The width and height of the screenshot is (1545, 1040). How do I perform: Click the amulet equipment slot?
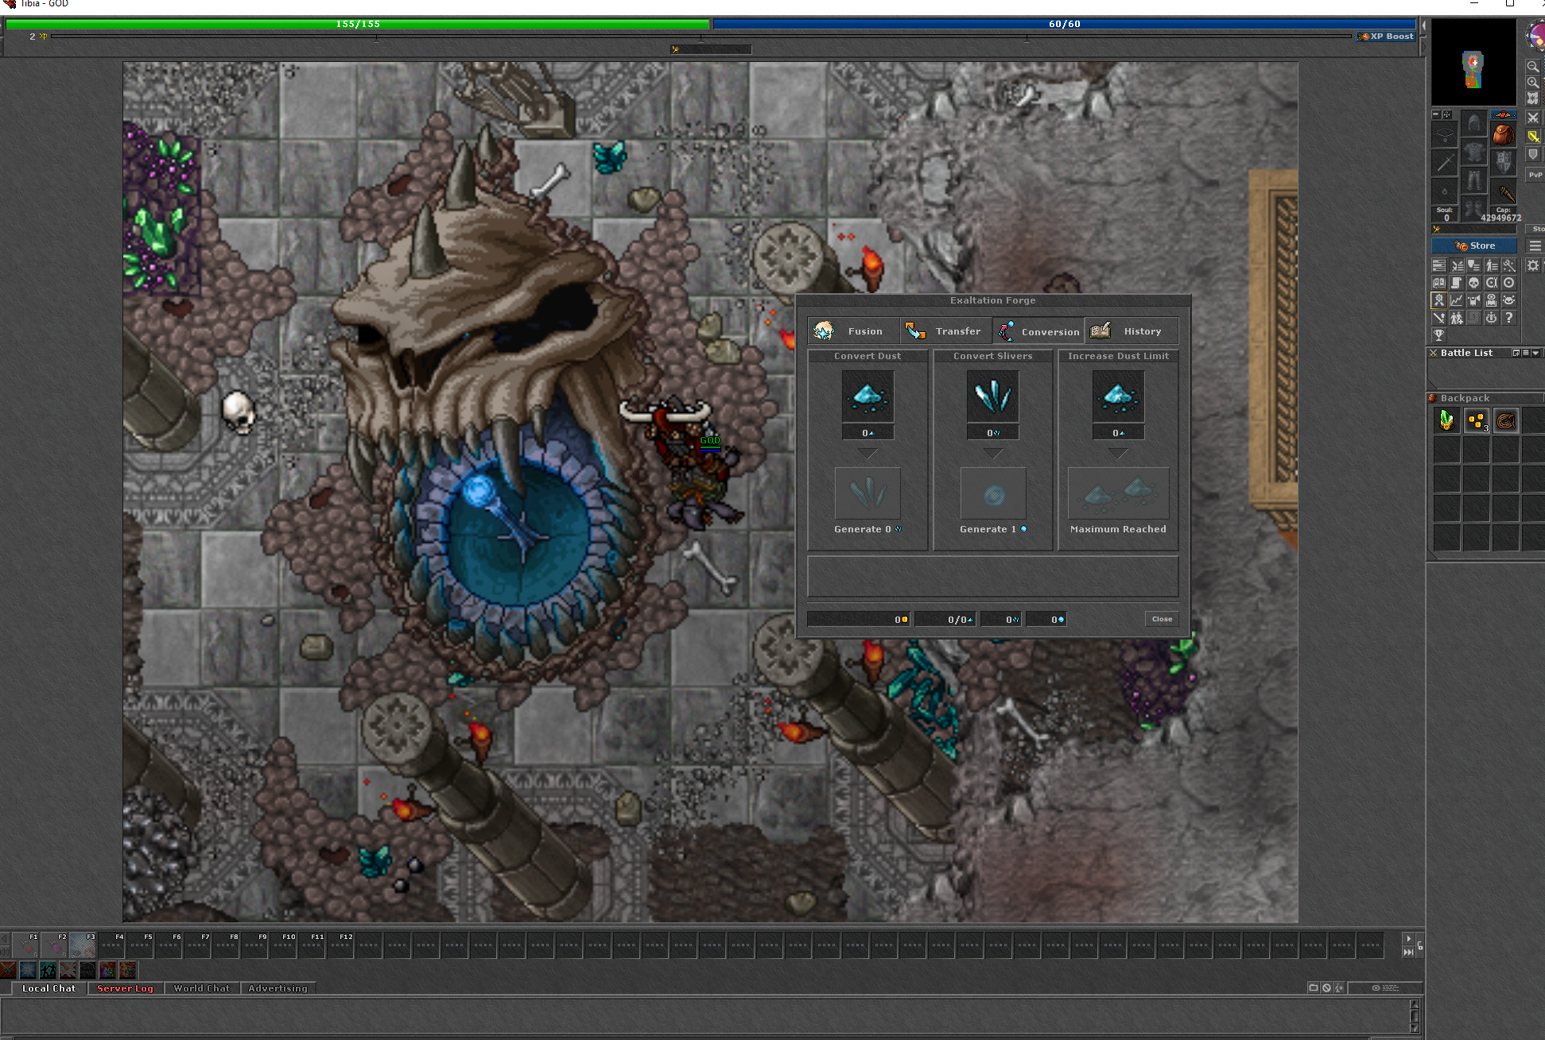click(1445, 134)
